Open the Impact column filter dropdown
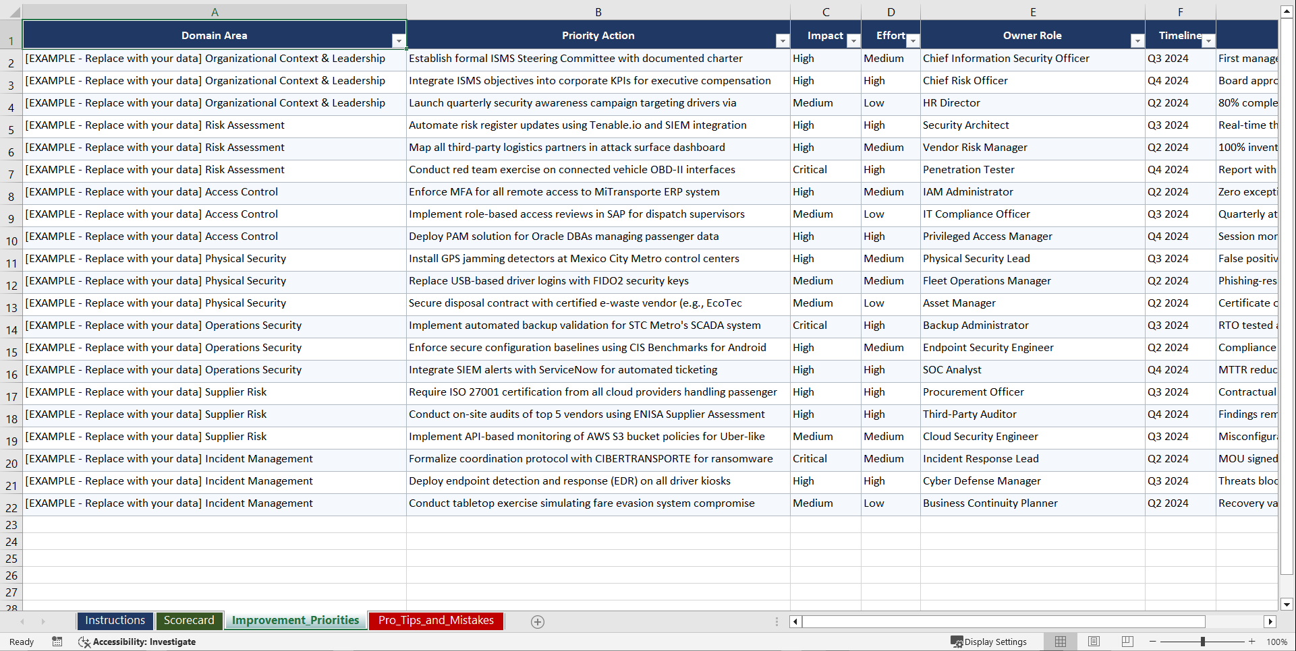Viewport: 1296px width, 651px height. [853, 41]
